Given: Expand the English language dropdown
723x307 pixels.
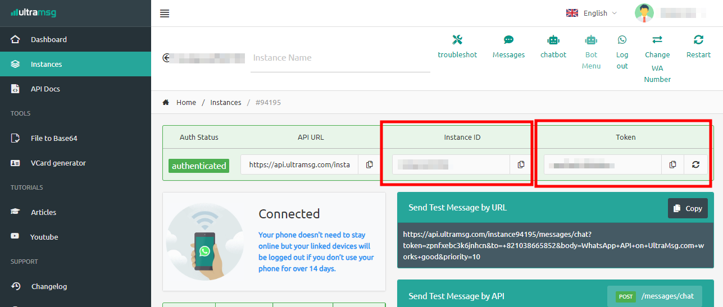Looking at the screenshot, I should (x=592, y=13).
